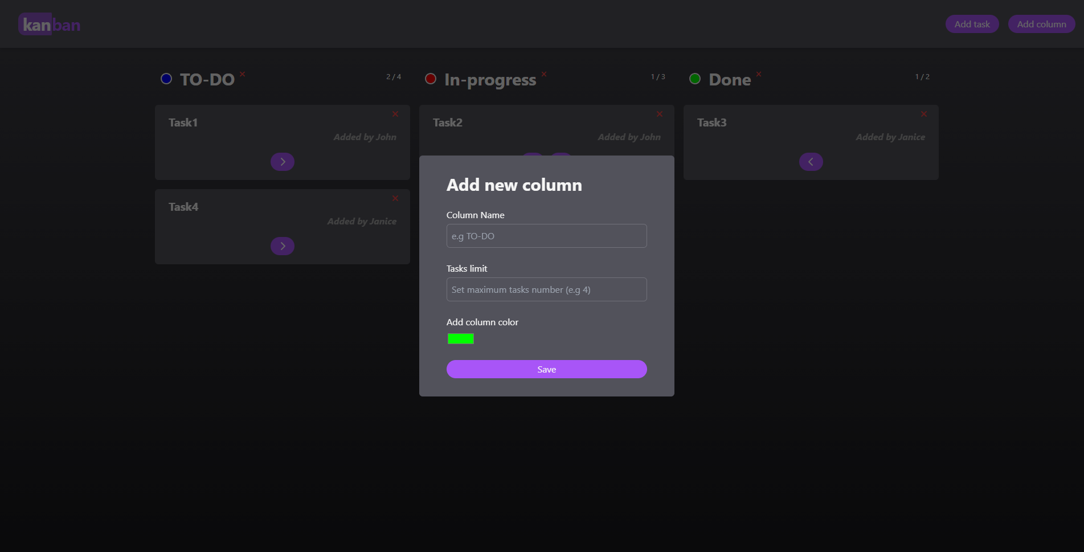This screenshot has height=552, width=1084.
Task: Click the Add task button
Action: click(x=972, y=24)
